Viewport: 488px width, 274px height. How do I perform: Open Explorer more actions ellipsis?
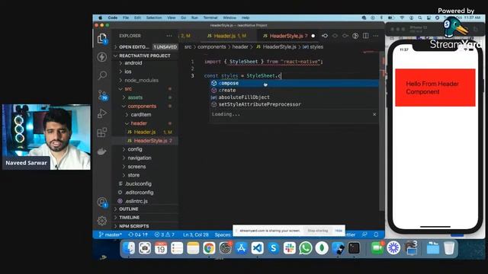click(x=169, y=36)
